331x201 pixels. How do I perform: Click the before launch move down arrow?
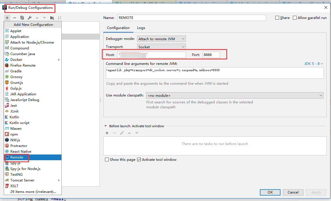click(x=137, y=133)
